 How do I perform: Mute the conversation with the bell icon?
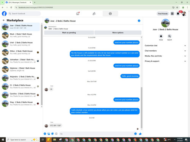(161, 36)
